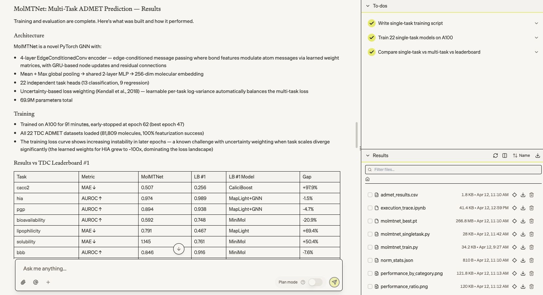Collapse the Results section
The image size is (543, 295).
pyautogui.click(x=368, y=156)
